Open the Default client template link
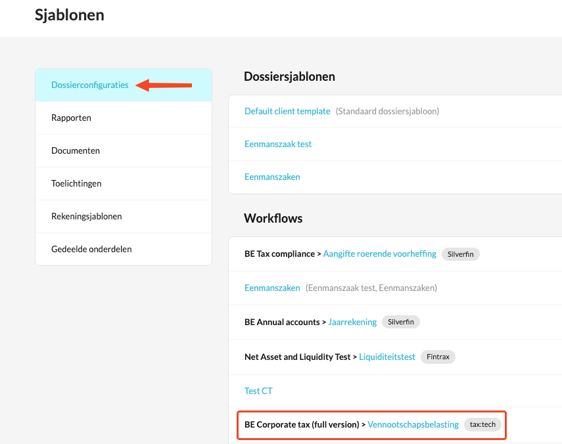The image size is (562, 444). [287, 112]
